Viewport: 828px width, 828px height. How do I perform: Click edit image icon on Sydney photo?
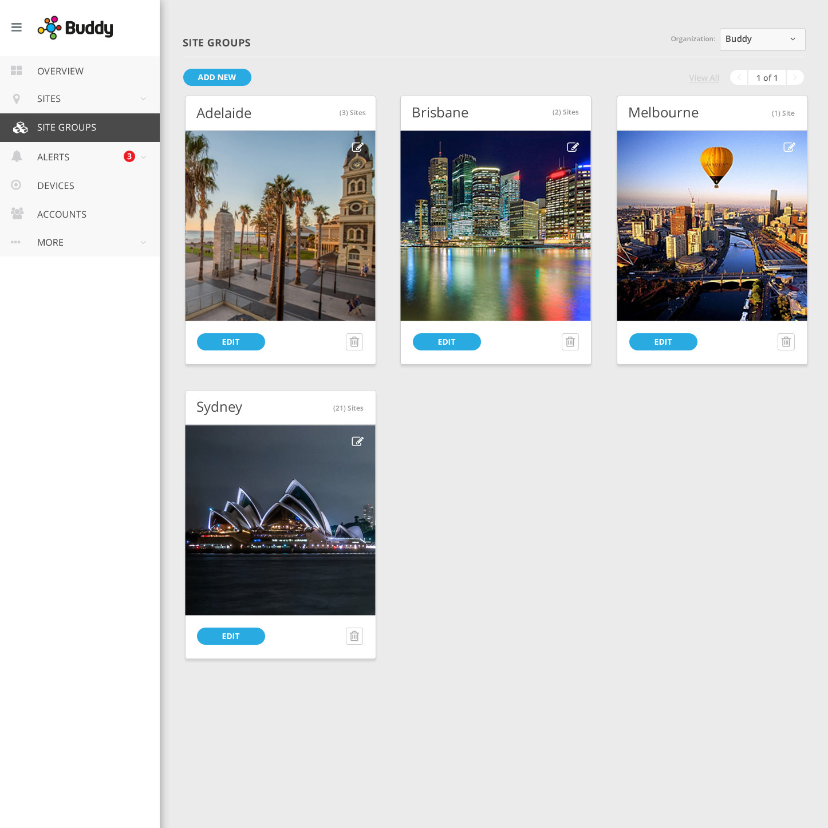pyautogui.click(x=357, y=441)
